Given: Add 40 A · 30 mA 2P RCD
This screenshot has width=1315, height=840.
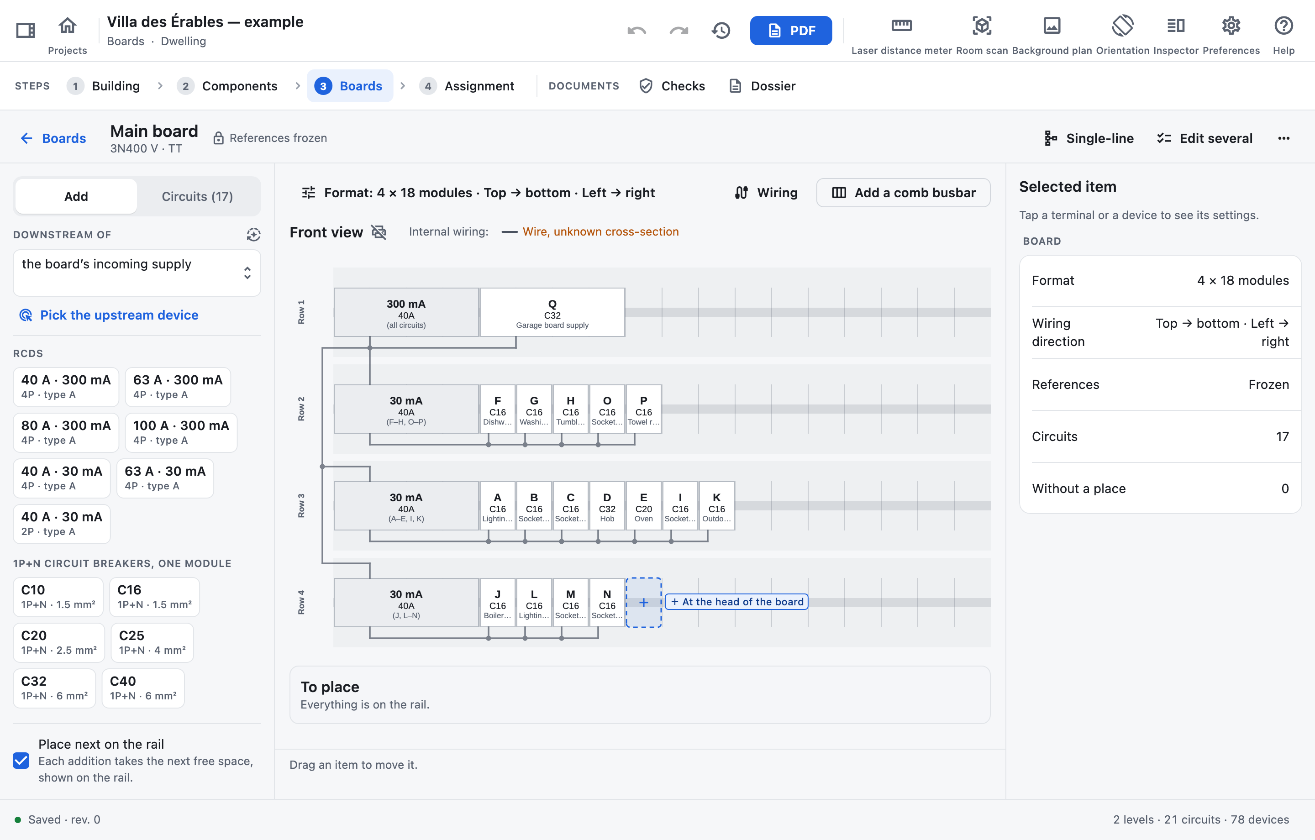Looking at the screenshot, I should [62, 524].
